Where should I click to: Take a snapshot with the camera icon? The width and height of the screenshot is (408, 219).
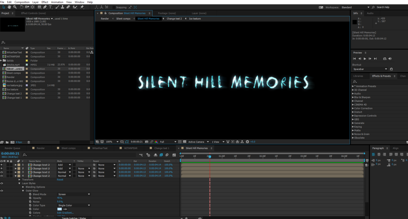click(x=147, y=142)
